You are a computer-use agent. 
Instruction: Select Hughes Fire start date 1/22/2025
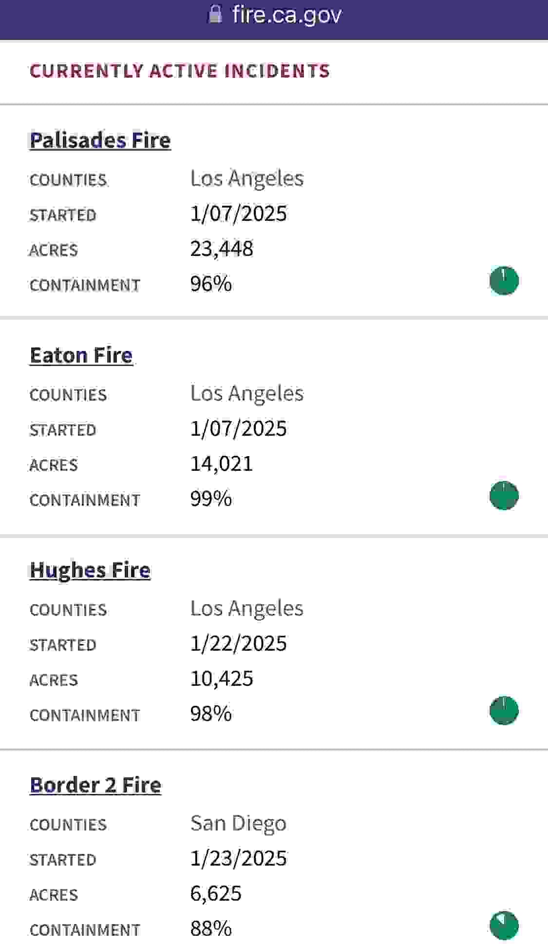(239, 643)
